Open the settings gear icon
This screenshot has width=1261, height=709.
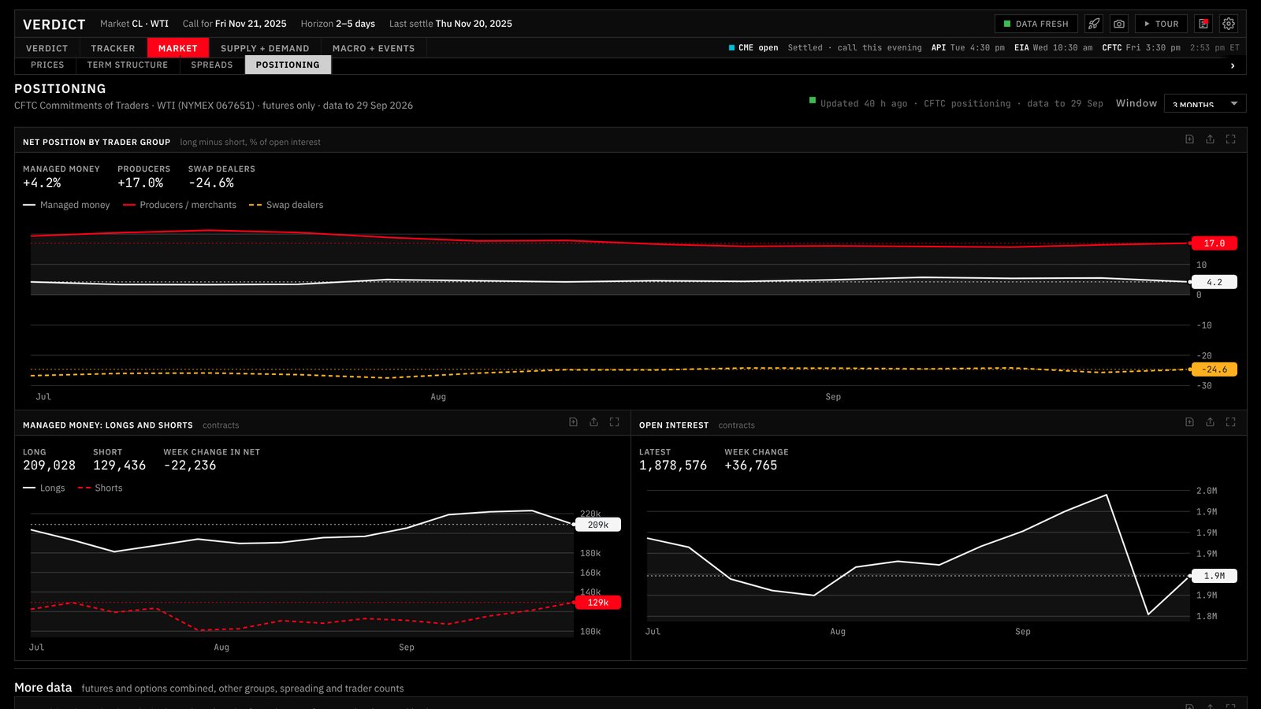[1229, 24]
